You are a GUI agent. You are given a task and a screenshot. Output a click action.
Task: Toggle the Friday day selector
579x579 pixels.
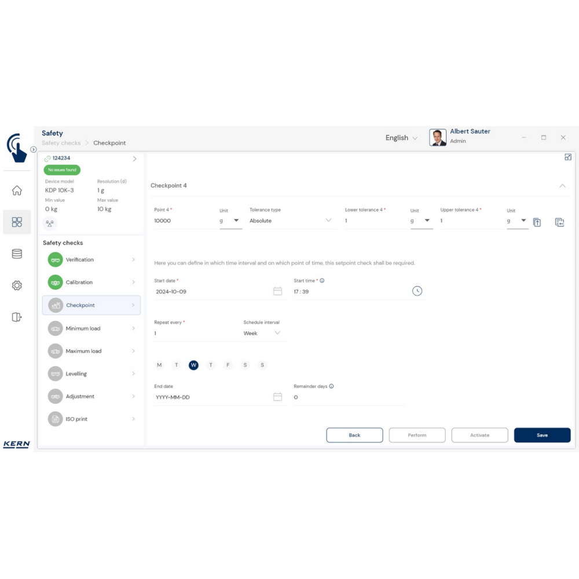(228, 365)
